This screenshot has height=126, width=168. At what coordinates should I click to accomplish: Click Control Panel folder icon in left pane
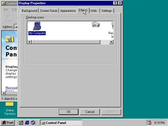(x=10, y=39)
